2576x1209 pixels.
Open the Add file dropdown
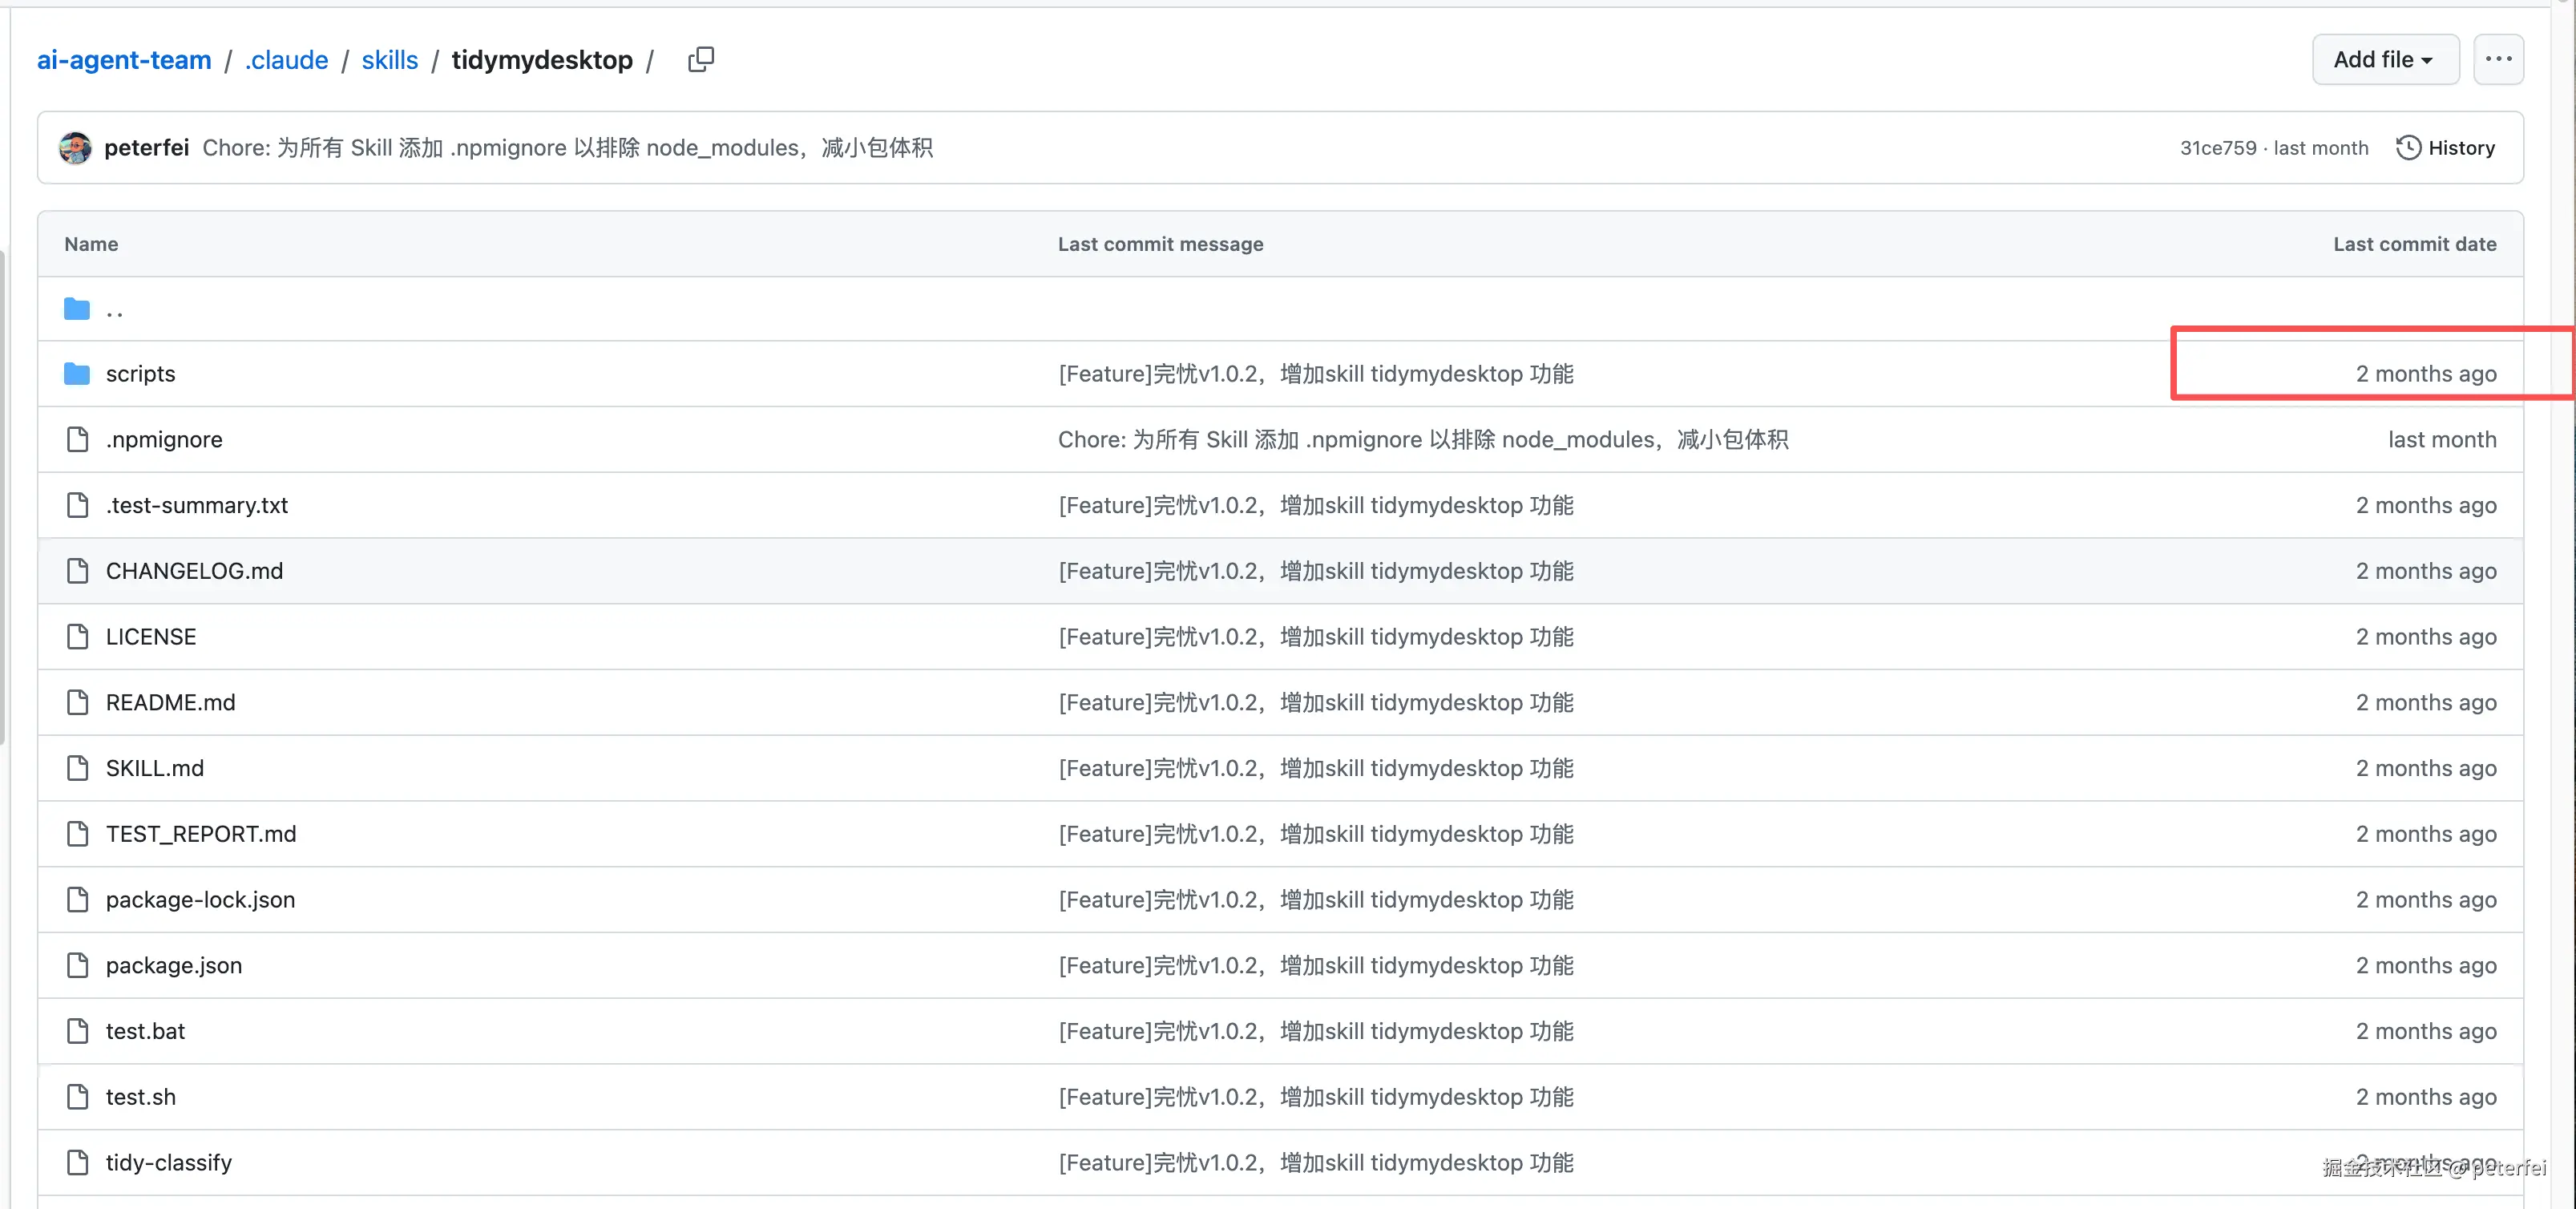tap(2384, 59)
